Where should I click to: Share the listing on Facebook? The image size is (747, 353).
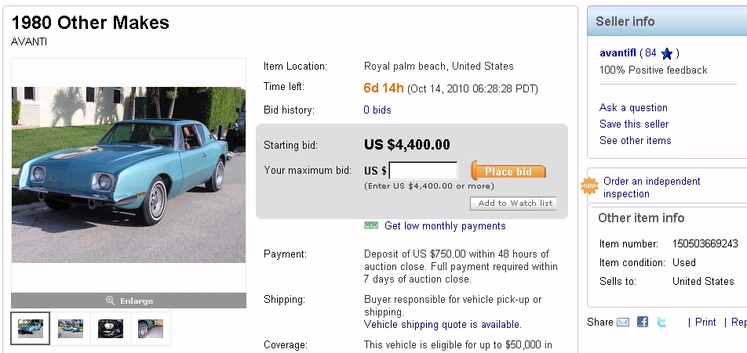[643, 322]
